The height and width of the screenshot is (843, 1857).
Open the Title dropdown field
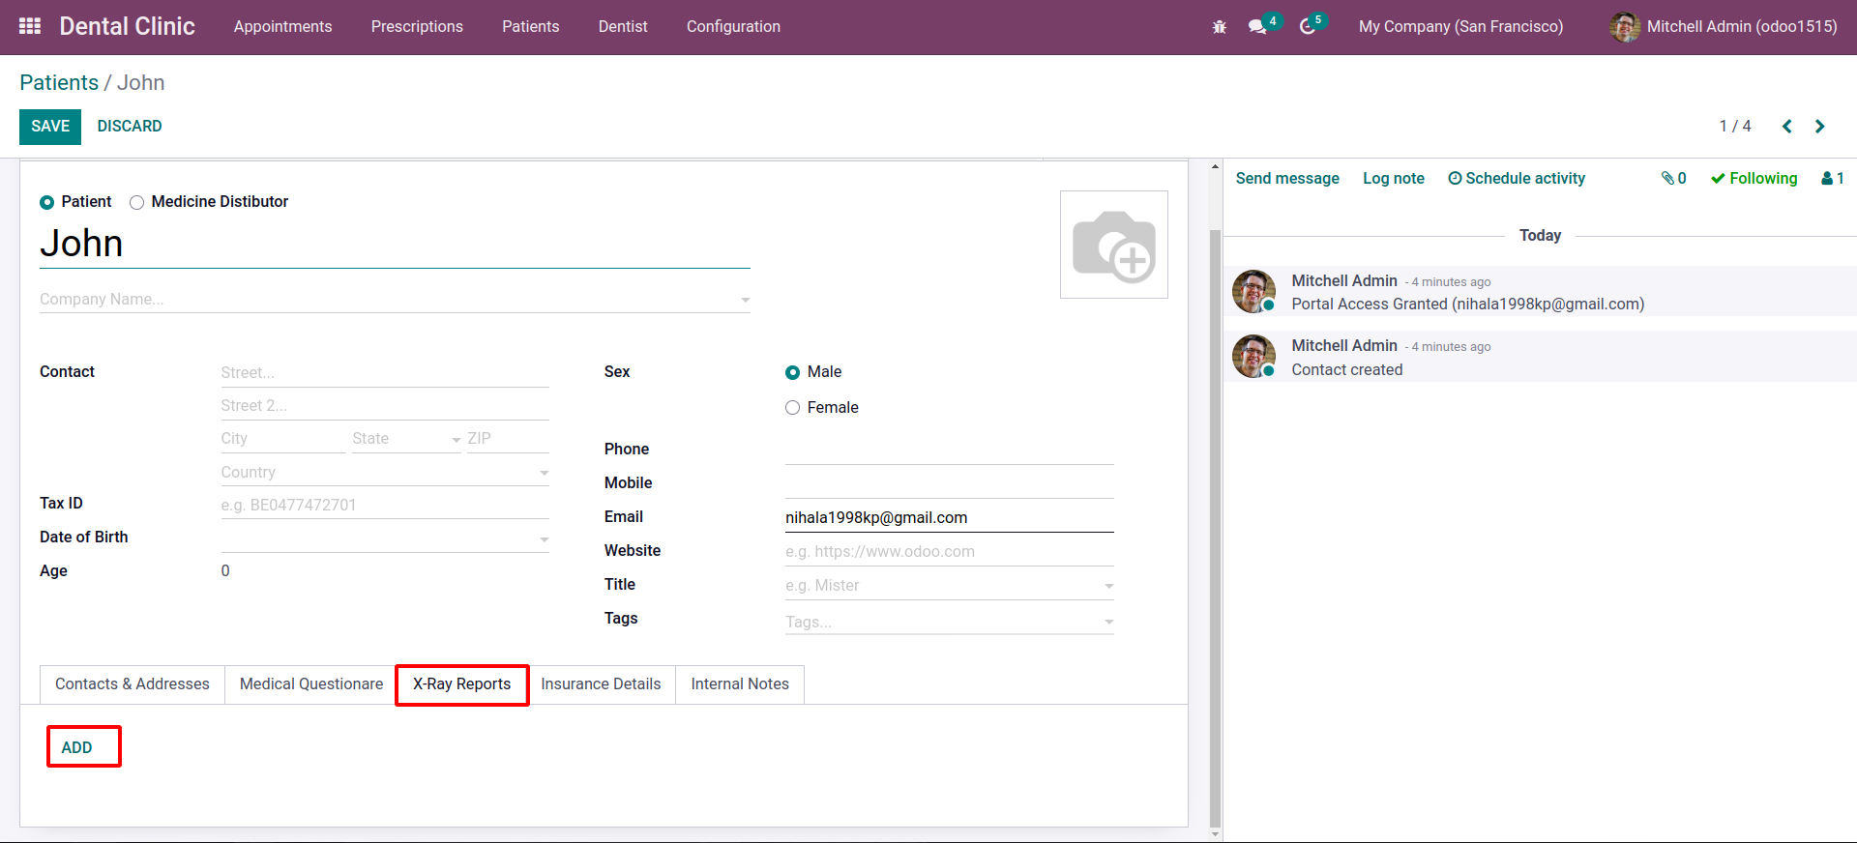point(949,586)
